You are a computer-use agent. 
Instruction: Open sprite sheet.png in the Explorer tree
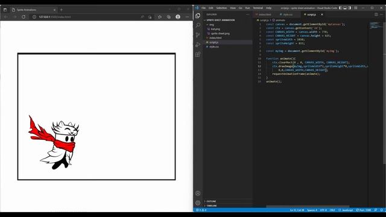[228, 34]
